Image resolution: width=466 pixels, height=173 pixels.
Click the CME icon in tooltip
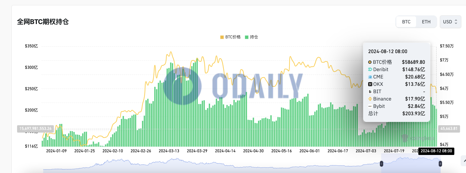click(370, 77)
